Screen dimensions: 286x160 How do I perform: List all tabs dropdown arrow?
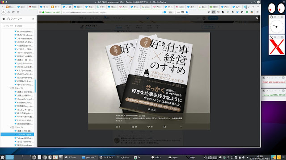tap(258, 7)
